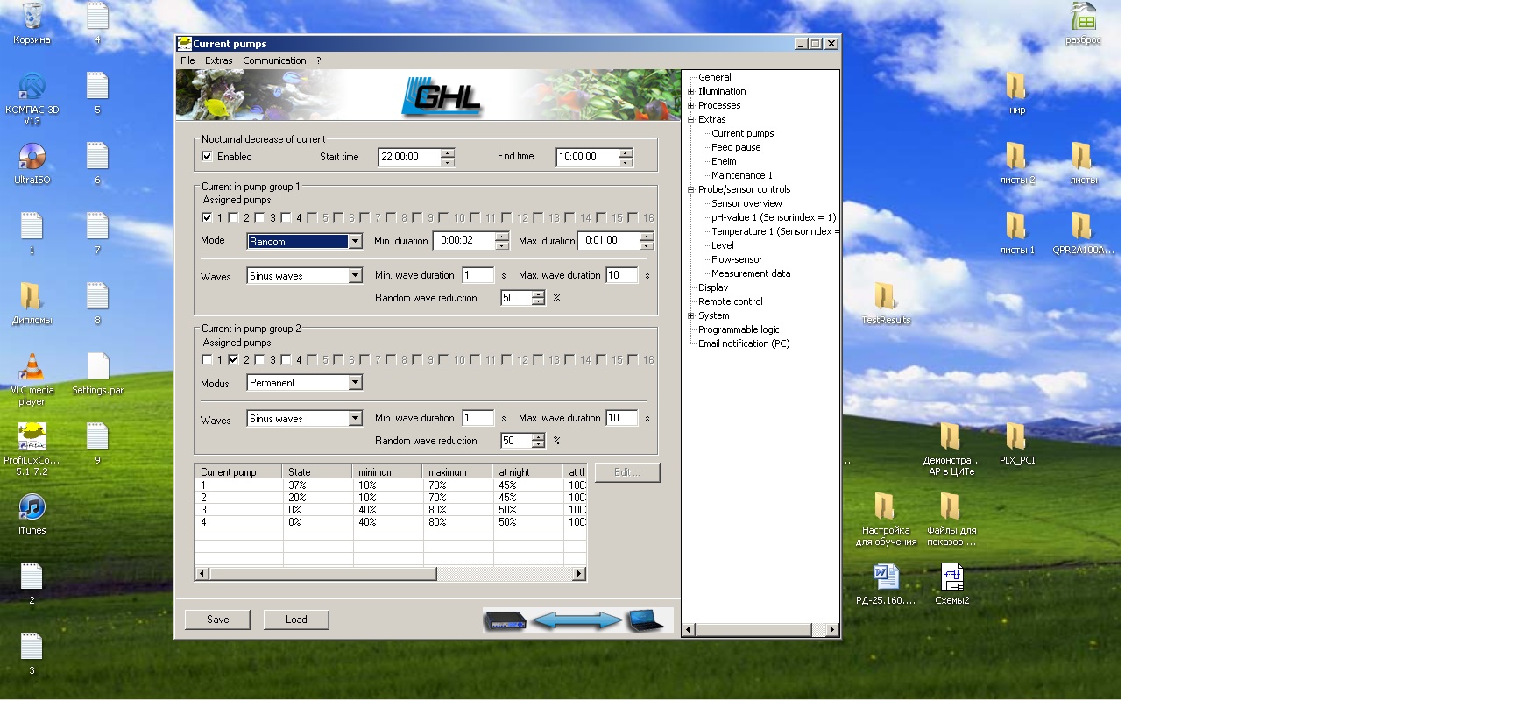Open the Дипломы folder on desktop
The height and width of the screenshot is (701, 1528).
click(x=32, y=303)
